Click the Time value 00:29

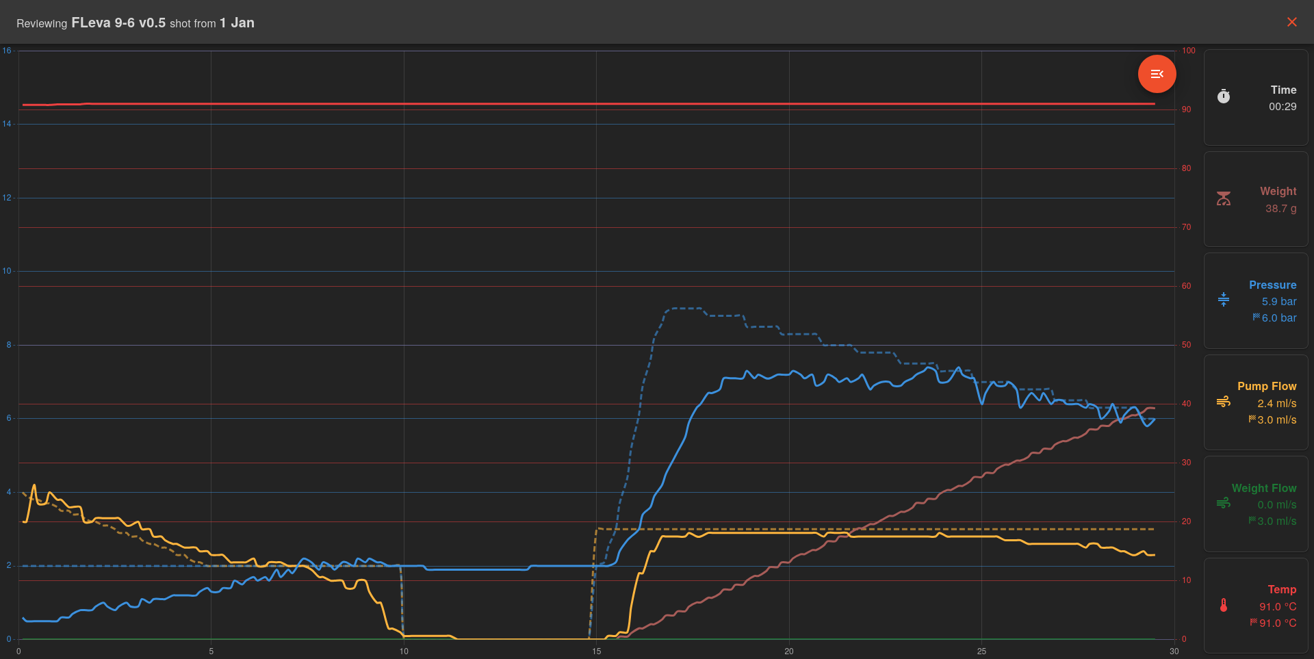[x=1282, y=107]
